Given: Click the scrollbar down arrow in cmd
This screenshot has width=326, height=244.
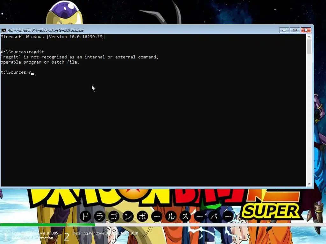Looking at the screenshot, I should pos(309,184).
